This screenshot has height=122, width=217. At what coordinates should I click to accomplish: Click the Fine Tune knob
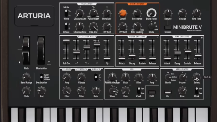[197, 13]
